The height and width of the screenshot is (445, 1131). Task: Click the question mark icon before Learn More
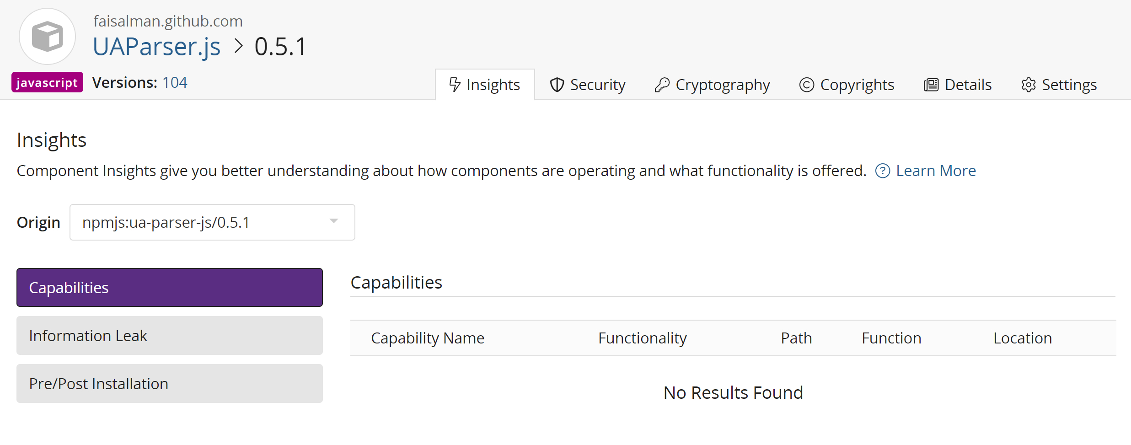click(882, 170)
